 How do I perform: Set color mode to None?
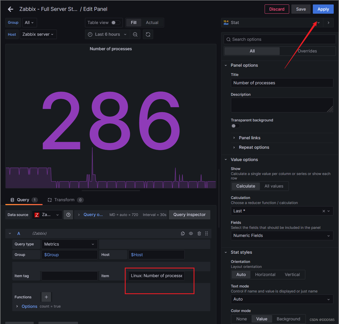coord(242,319)
